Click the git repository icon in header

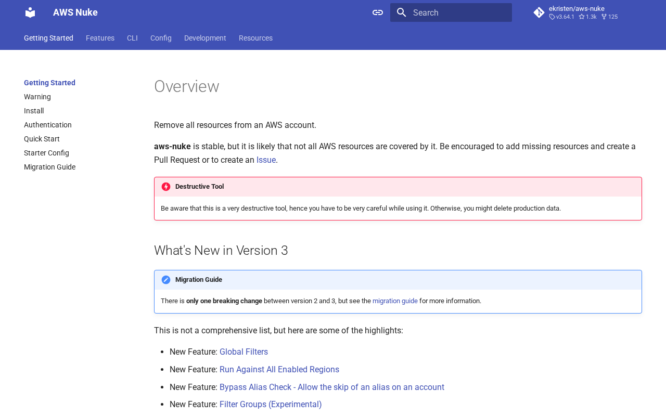tap(539, 12)
